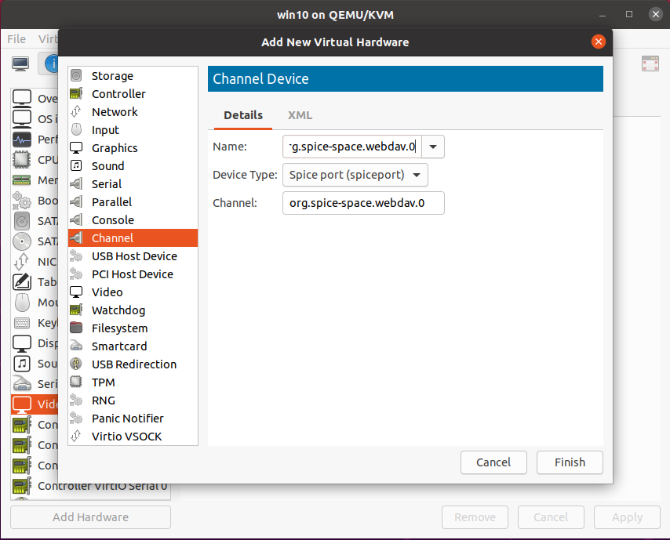Screen dimensions: 670x540
Task: Select Controller hardware type icon
Action: click(x=76, y=93)
